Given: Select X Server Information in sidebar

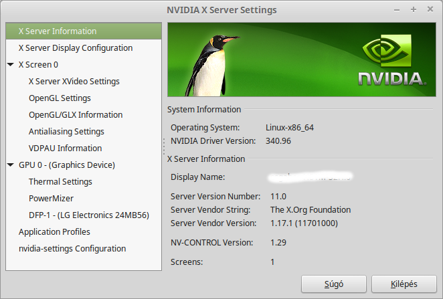Looking at the screenshot, I should point(84,31).
